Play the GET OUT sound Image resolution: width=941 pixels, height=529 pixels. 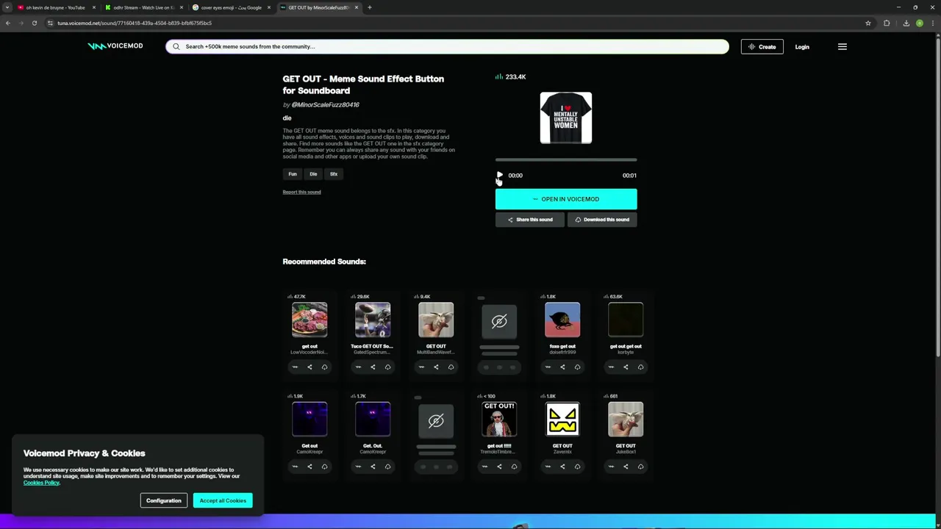click(x=500, y=175)
